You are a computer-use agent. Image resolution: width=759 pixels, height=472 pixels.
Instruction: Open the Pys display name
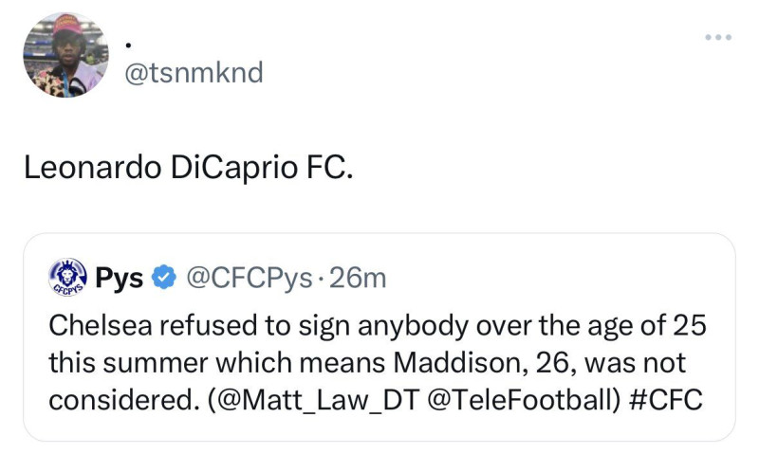tap(120, 279)
